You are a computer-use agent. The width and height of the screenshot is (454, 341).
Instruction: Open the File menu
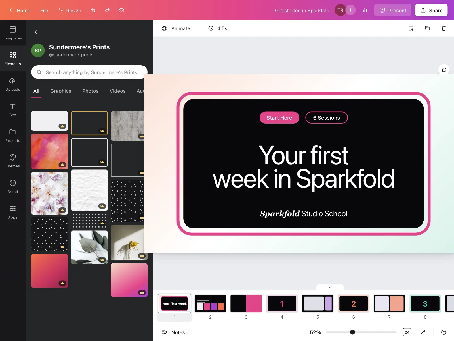[x=44, y=11]
